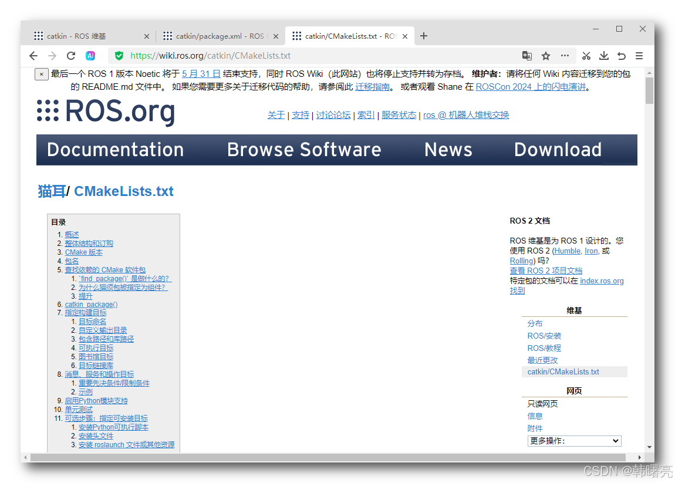Open the 附件 page link
The image size is (675, 483).
[535, 428]
